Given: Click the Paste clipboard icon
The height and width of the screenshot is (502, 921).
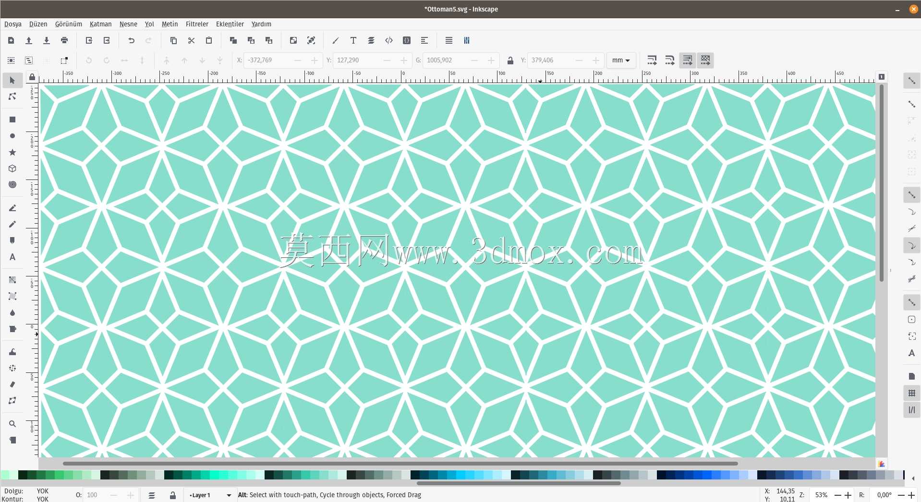Looking at the screenshot, I should coord(209,40).
